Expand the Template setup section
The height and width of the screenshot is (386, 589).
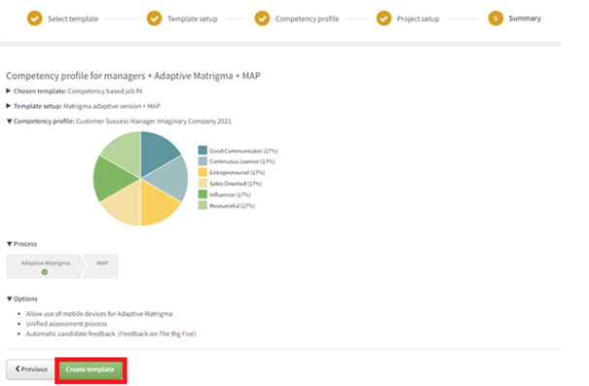pos(8,106)
